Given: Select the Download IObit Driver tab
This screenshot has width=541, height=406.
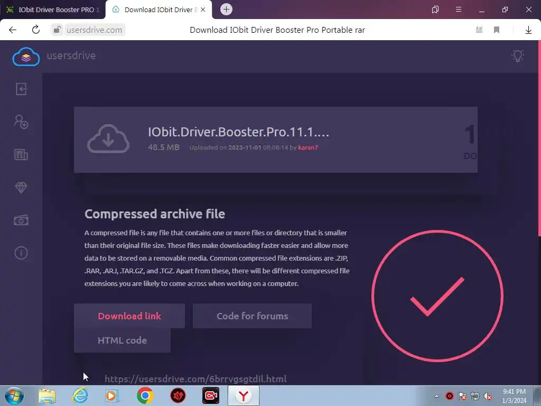Looking at the screenshot, I should point(158,10).
